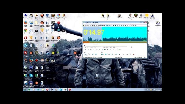This screenshot has height=104, width=185.
Task: Open the Minecraft grass block desktop icon
Action: (x=136, y=15)
